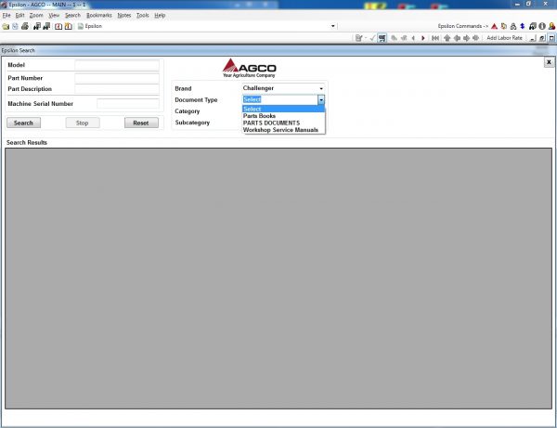Click the Stop button
Viewport: 557px width, 428px height.
pos(83,123)
